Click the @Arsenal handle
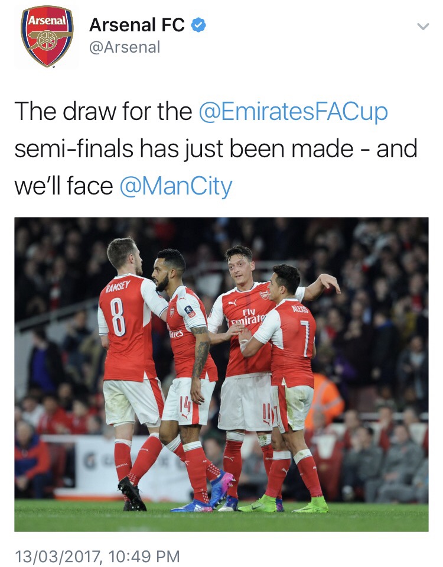The height and width of the screenshot is (567, 443). click(x=124, y=47)
